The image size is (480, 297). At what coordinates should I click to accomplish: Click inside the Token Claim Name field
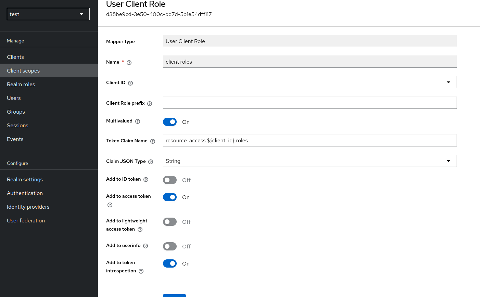coord(274,140)
